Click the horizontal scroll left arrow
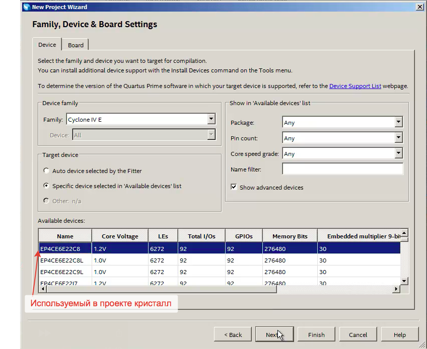The image size is (427, 349). click(42, 289)
